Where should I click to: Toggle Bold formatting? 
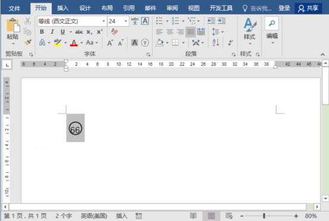click(42, 31)
